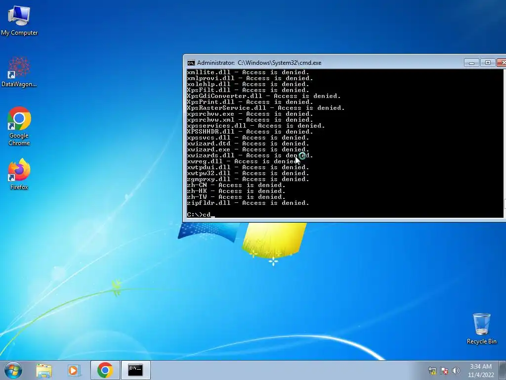Click the 'xwtpw32.dll' output line
This screenshot has width=506, height=380.
[x=248, y=173]
